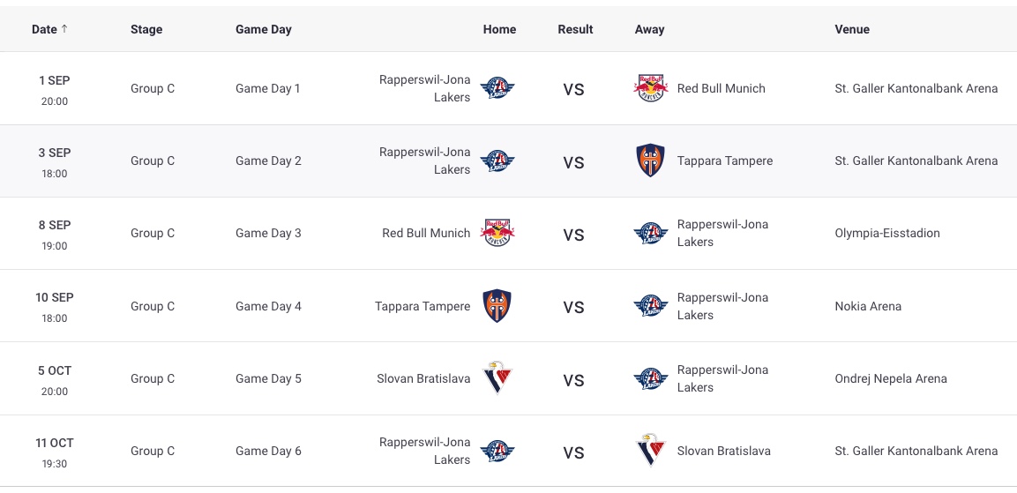
Task: Click Red Bull Munich home logo on 8 SEP
Action: coord(497,233)
